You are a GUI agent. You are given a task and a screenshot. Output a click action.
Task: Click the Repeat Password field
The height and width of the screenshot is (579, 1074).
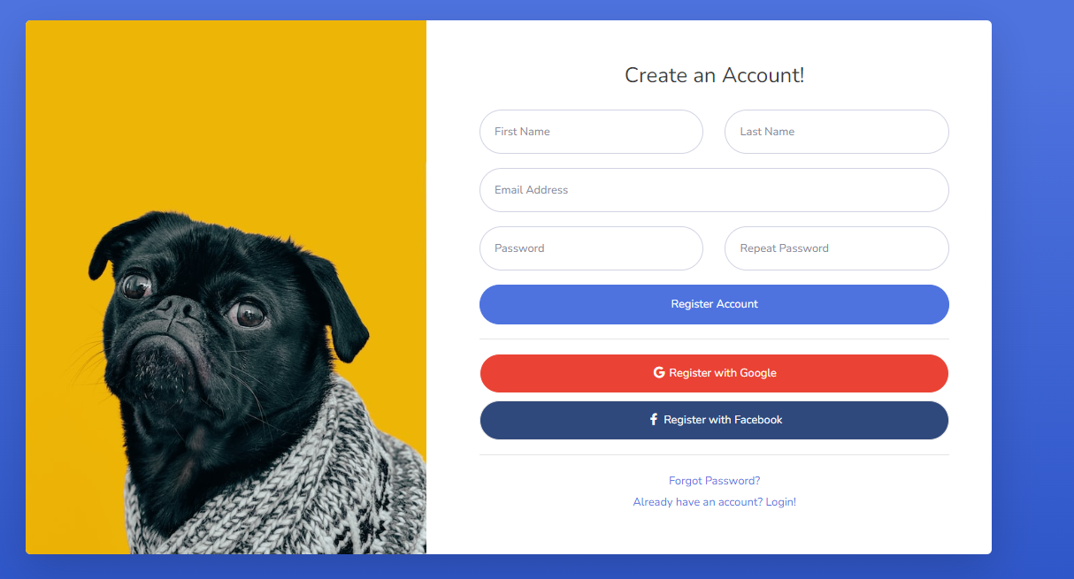pos(837,248)
